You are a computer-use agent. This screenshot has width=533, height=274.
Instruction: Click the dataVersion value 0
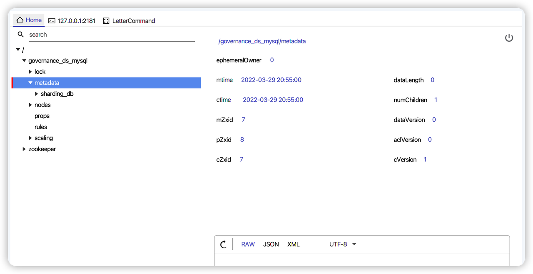[434, 120]
